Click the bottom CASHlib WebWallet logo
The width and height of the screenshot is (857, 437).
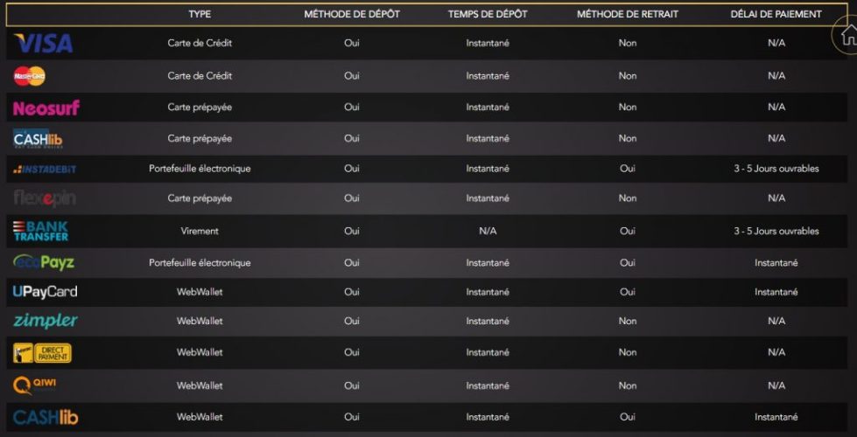(x=46, y=418)
